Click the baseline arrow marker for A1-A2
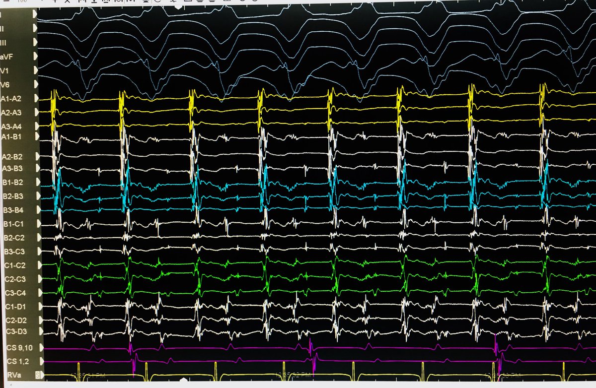 [36, 99]
